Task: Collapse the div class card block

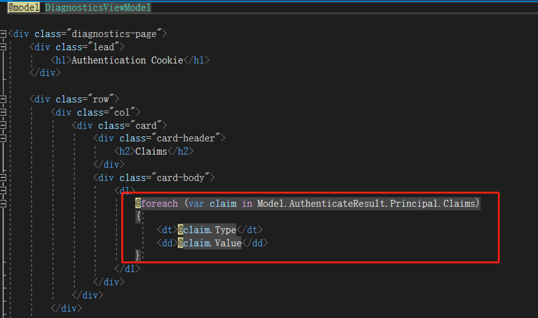Action: 3,125
